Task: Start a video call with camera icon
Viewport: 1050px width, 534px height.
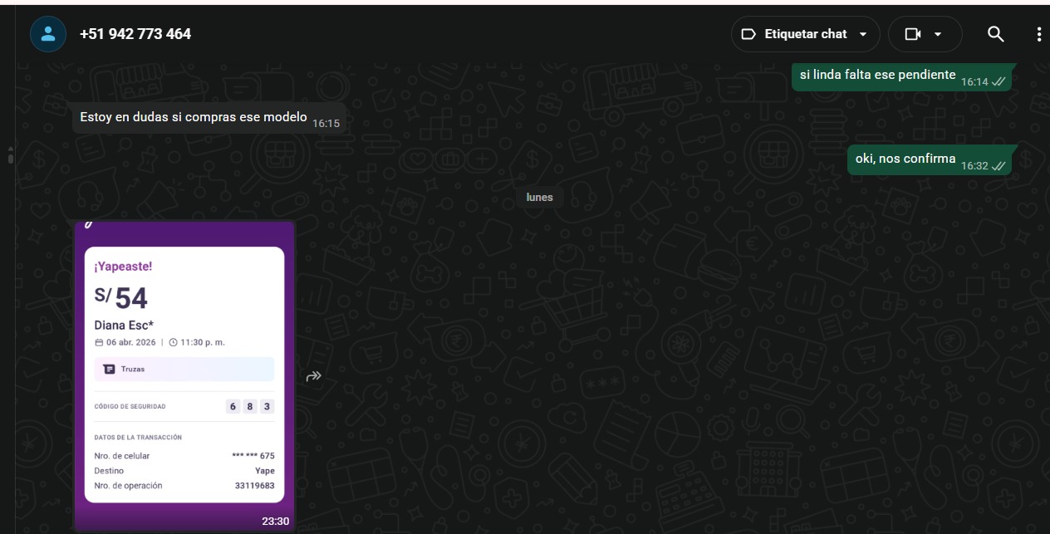Action: point(913,34)
